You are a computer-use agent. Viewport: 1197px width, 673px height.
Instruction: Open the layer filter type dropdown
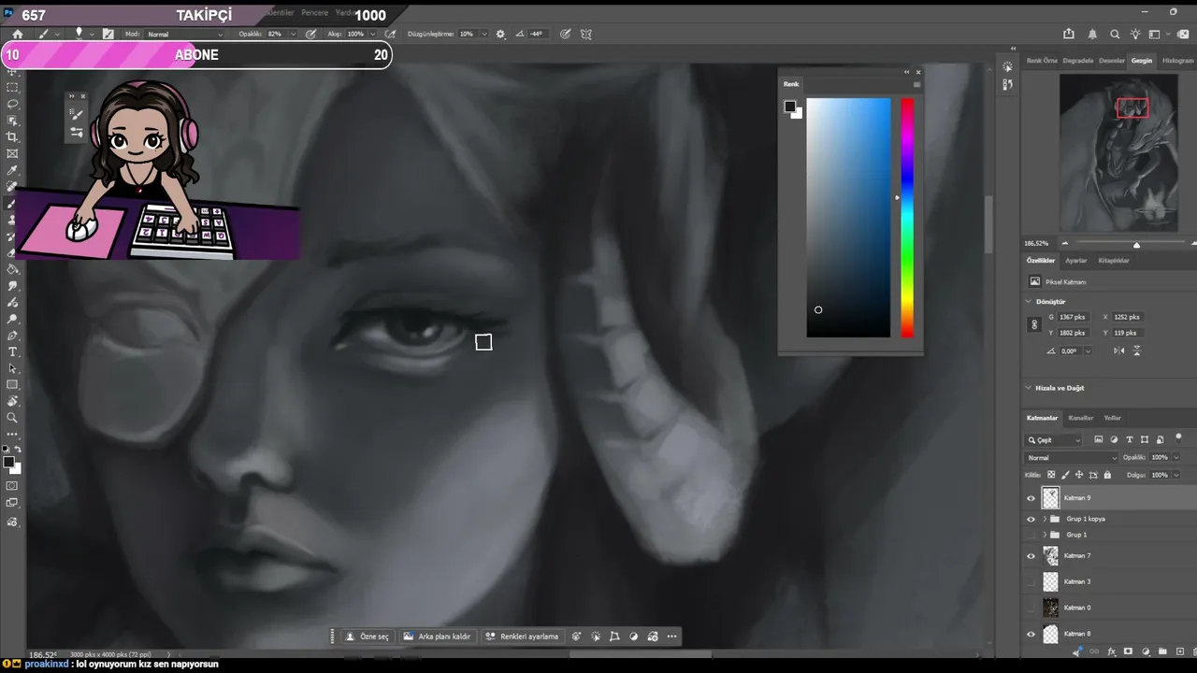(x=1054, y=439)
